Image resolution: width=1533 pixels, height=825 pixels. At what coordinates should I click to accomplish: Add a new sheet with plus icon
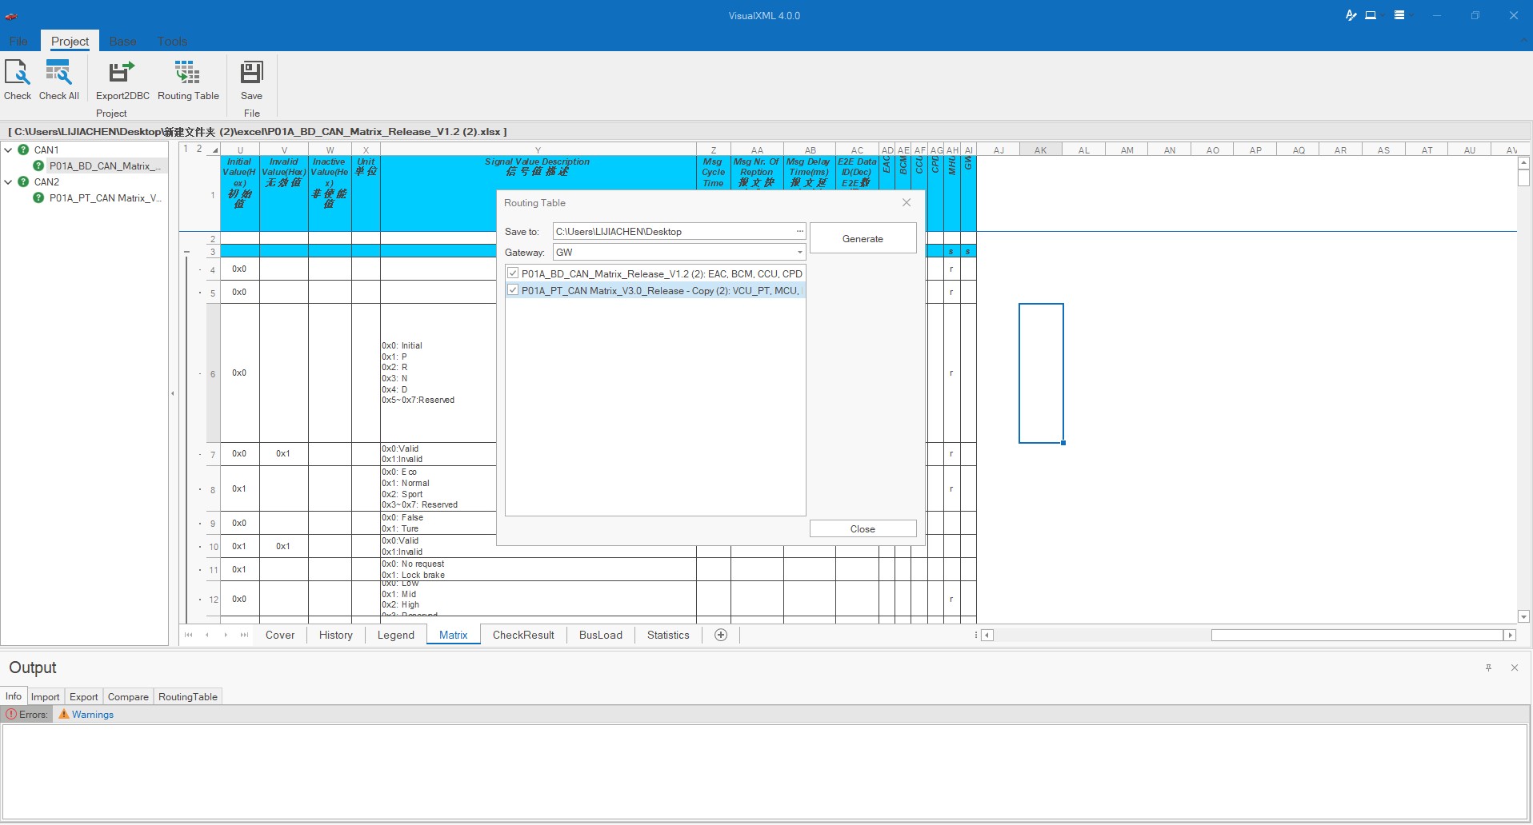pyautogui.click(x=721, y=635)
